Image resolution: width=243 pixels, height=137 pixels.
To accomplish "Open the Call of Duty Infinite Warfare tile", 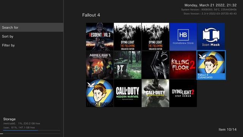I will (x=155, y=93).
